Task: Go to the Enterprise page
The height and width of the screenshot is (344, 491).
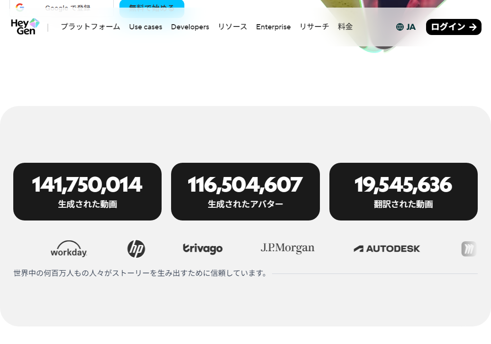Action: (x=273, y=27)
